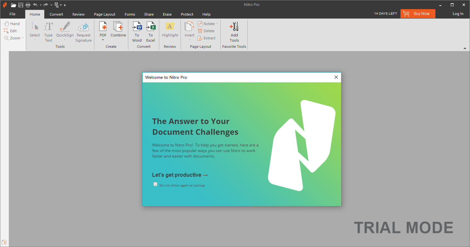Click the attachments paperclip icon at the bottom left

click(x=4, y=242)
